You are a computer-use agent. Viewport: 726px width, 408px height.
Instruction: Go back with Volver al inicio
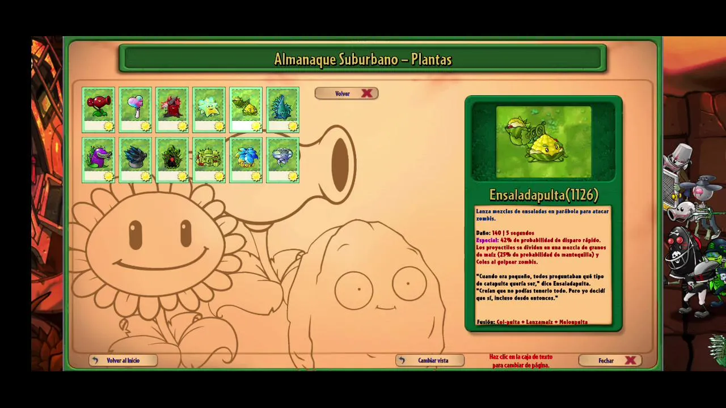coord(123,360)
